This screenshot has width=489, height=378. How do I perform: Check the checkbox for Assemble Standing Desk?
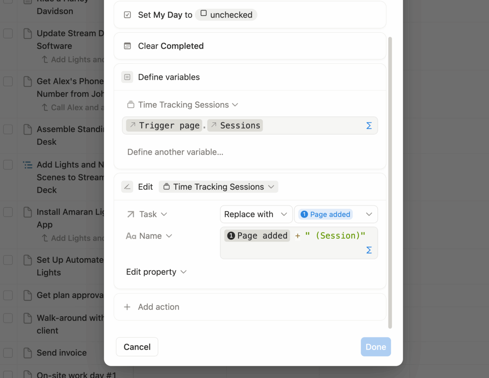click(8, 129)
